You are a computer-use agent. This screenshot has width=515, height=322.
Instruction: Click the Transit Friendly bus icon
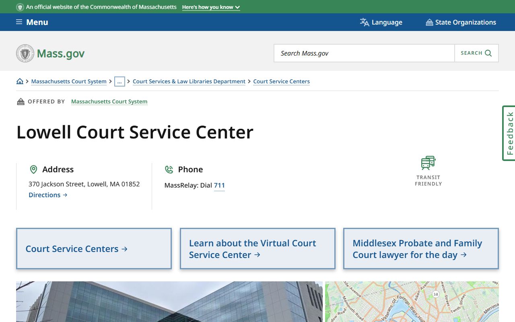428,163
